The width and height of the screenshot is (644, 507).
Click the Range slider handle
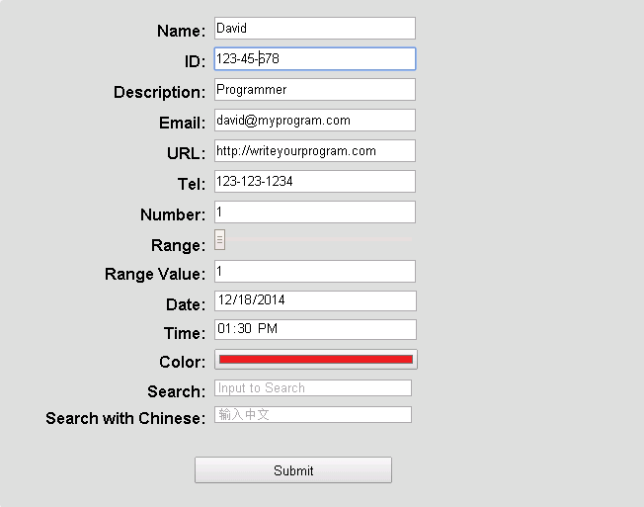[219, 240]
